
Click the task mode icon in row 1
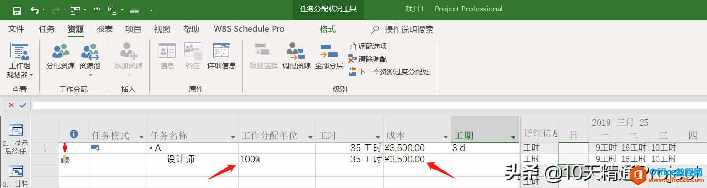click(95, 148)
